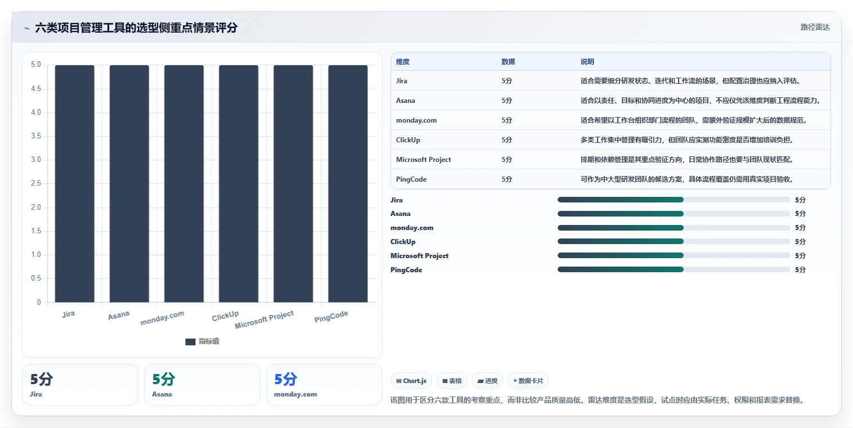Click the 维度 column header
Screen dimensions: 853x428
[403, 62]
